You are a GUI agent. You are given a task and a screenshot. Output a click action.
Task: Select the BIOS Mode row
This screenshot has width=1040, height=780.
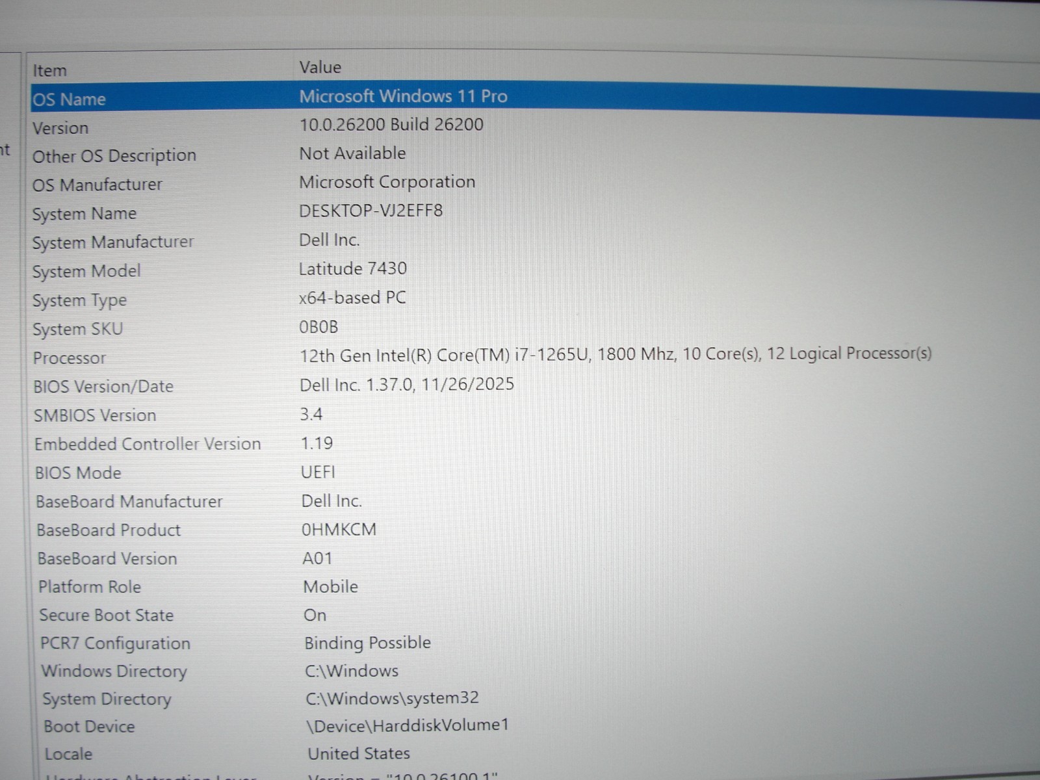coord(78,473)
